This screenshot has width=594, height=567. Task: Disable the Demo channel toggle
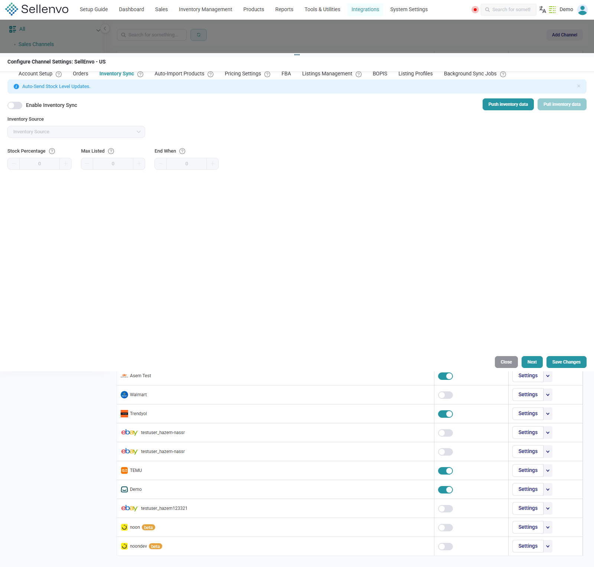click(x=446, y=490)
